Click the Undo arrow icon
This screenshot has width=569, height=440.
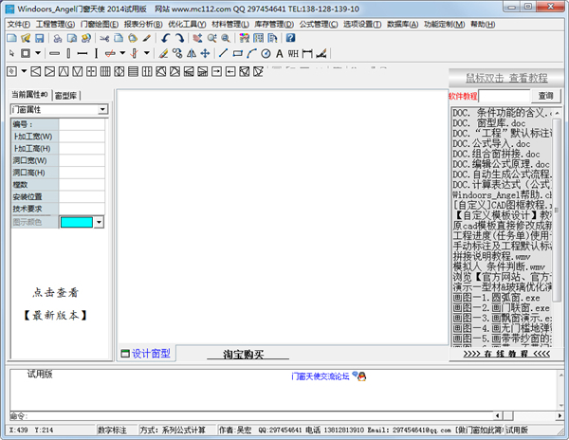click(x=165, y=38)
